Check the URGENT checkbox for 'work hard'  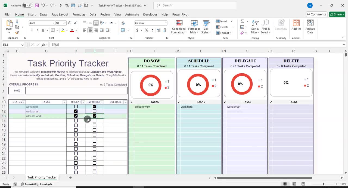coord(76,106)
